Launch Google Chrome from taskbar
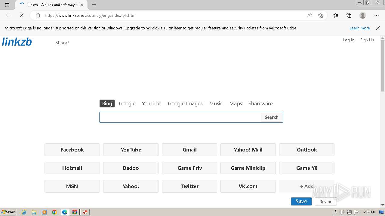 [54, 212]
